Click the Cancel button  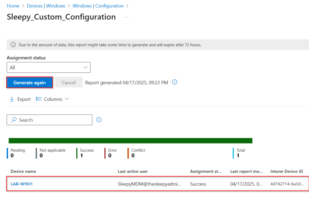tap(68, 82)
